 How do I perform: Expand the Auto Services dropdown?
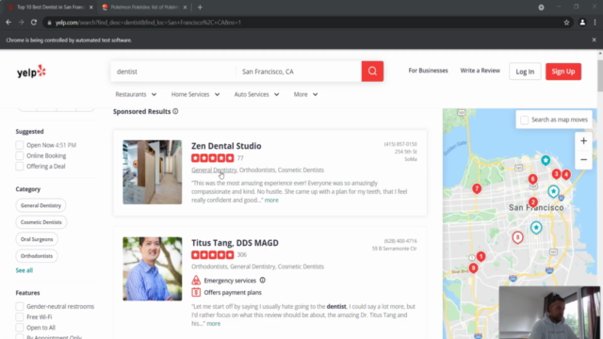click(256, 94)
